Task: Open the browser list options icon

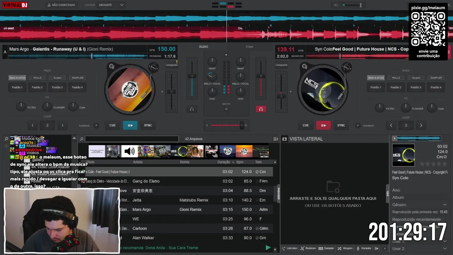Action: click(276, 139)
